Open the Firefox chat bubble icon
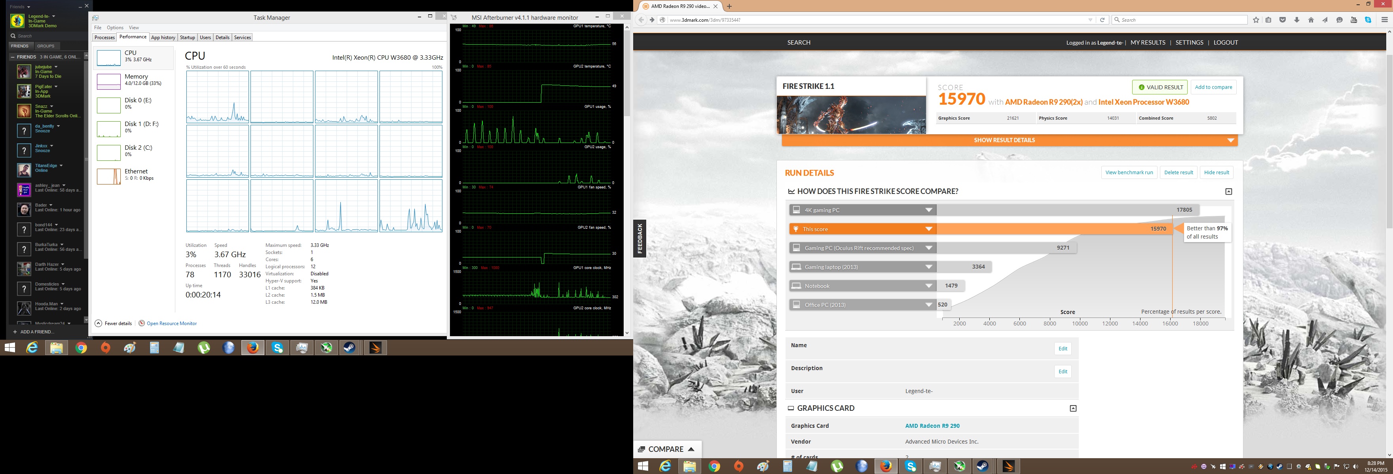Image resolution: width=1393 pixels, height=474 pixels. click(1340, 20)
